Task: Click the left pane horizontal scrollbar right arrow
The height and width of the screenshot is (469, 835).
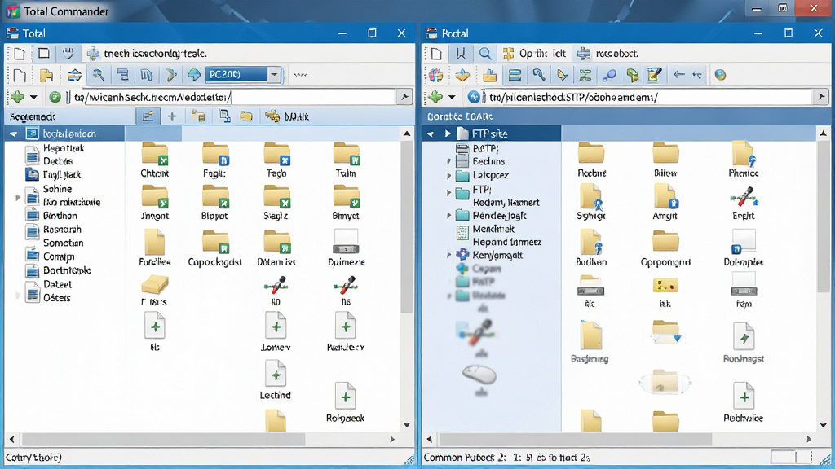Action: pos(392,439)
